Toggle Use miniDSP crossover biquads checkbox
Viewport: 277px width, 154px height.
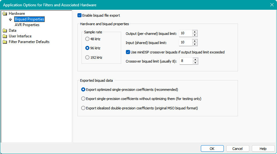(x=128, y=52)
